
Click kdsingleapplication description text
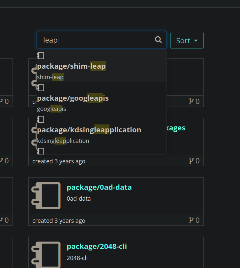[63, 141]
